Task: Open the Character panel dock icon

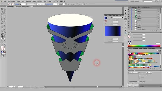Action: coord(125,27)
